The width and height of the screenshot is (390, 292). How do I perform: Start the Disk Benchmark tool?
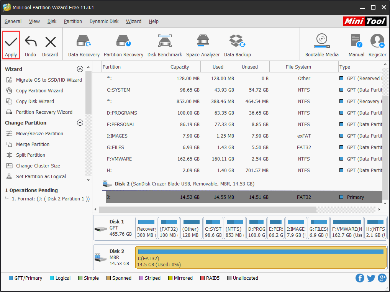(165, 42)
